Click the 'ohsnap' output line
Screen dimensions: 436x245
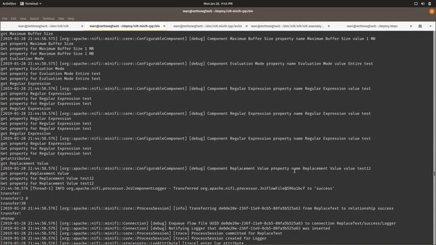point(7,218)
